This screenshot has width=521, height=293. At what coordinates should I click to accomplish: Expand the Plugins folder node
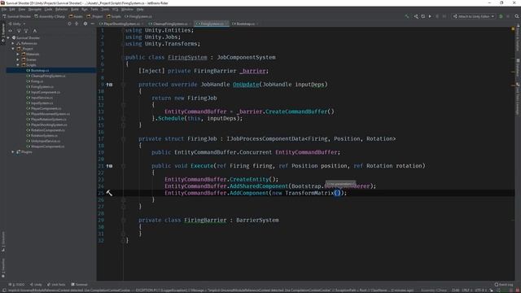[13, 152]
